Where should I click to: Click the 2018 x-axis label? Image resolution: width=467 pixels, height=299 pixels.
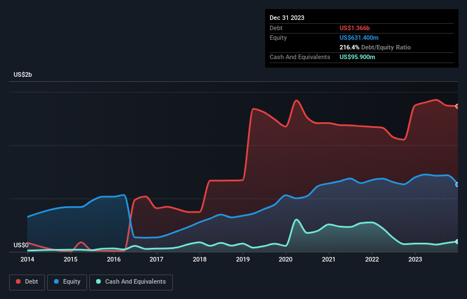(x=200, y=259)
